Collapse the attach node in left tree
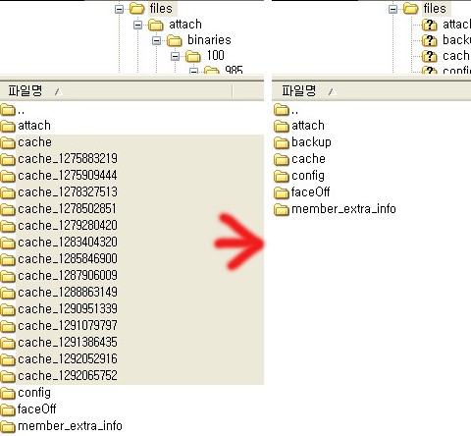 click(x=138, y=25)
